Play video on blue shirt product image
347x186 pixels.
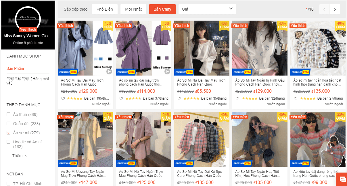[109, 72]
